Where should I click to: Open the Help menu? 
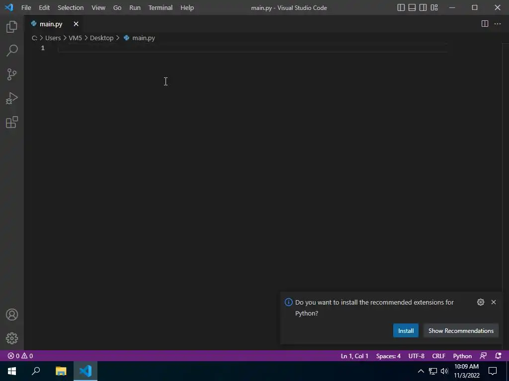pos(187,7)
